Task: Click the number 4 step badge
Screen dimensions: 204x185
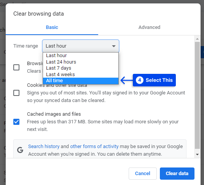Action: pyautogui.click(x=140, y=80)
